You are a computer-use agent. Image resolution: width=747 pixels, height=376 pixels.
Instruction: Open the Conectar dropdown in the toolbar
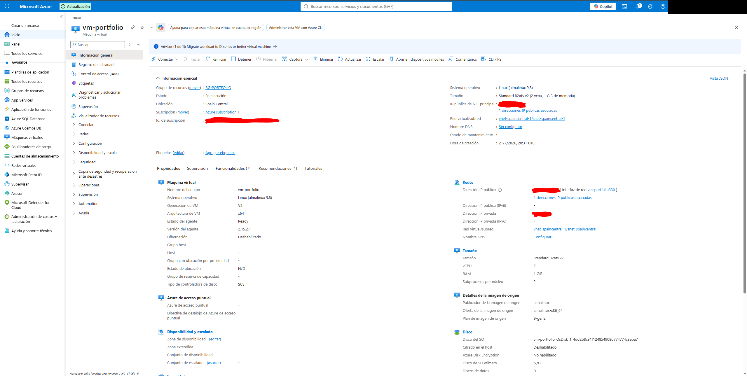pyautogui.click(x=165, y=59)
